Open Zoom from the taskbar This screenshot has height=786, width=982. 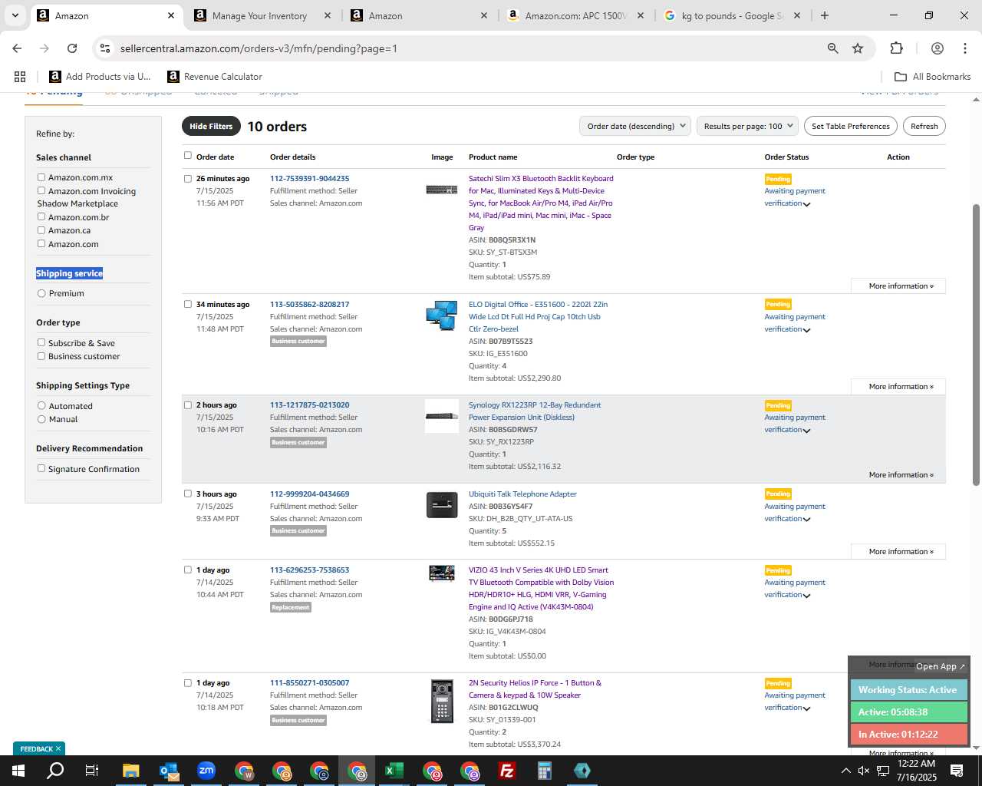tap(206, 771)
